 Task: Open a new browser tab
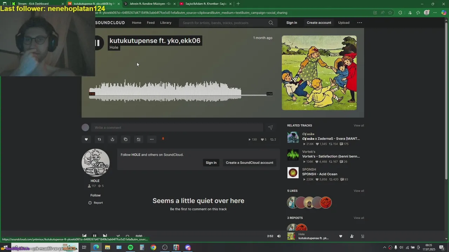click(x=238, y=3)
